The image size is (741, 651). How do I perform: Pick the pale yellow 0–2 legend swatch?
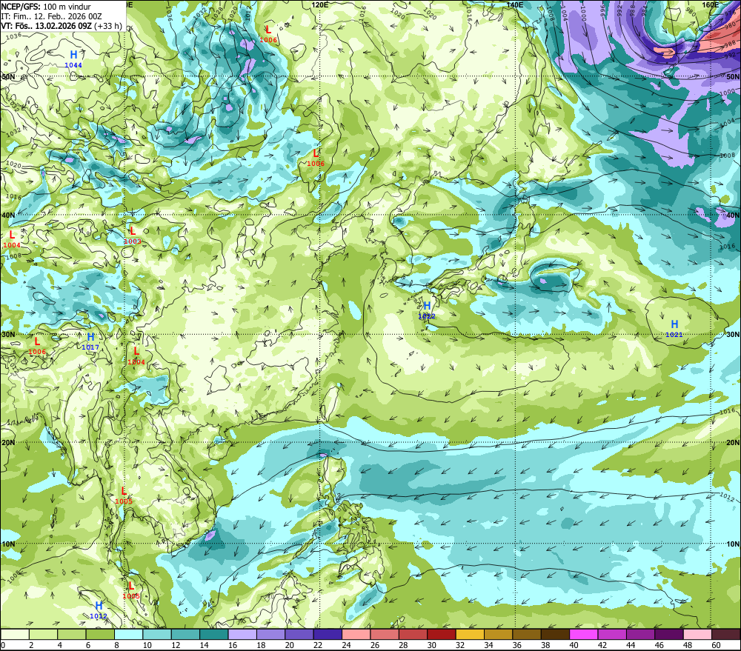pyautogui.click(x=15, y=635)
